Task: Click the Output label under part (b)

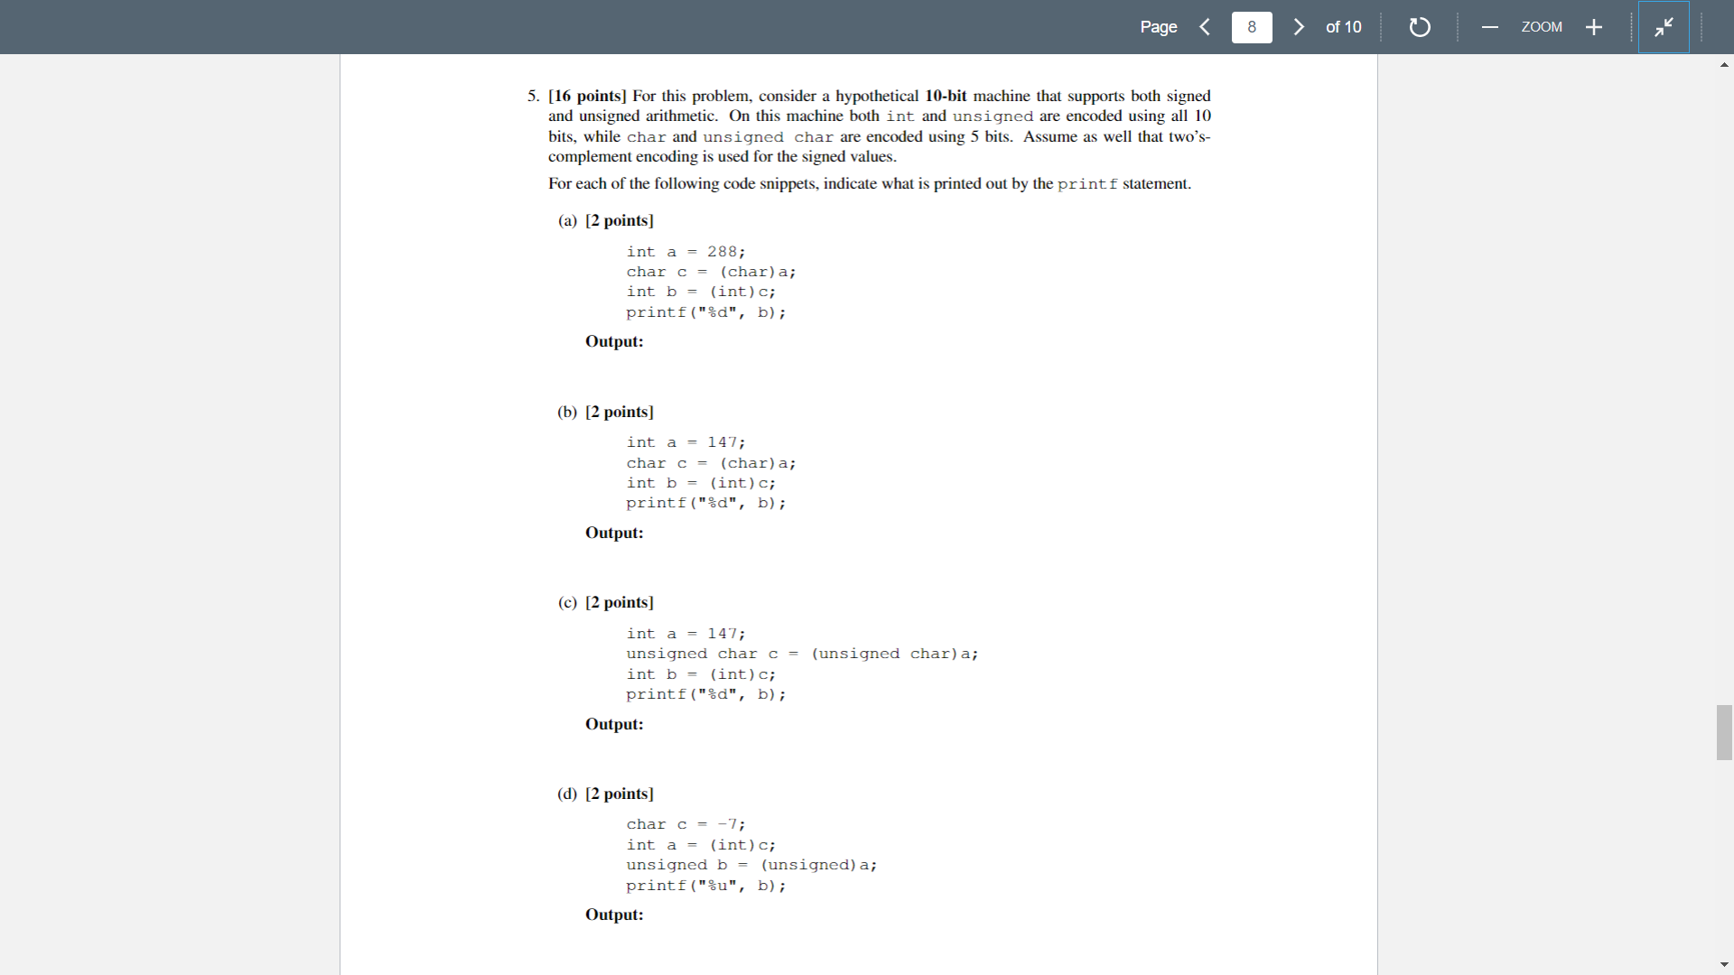Action: [x=613, y=533]
